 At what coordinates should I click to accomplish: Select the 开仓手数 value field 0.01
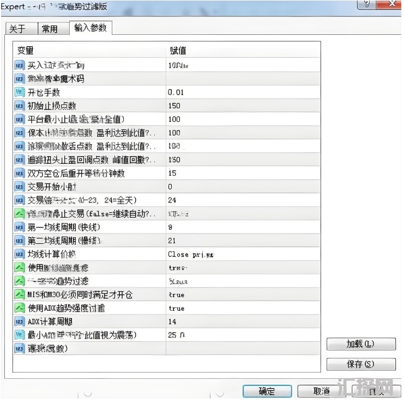243,92
